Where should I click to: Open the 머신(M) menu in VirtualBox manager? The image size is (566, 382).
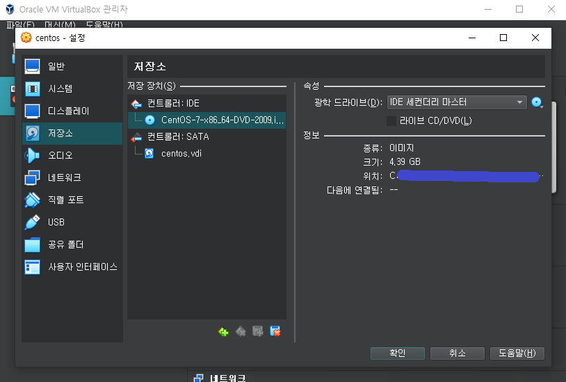click(x=60, y=24)
